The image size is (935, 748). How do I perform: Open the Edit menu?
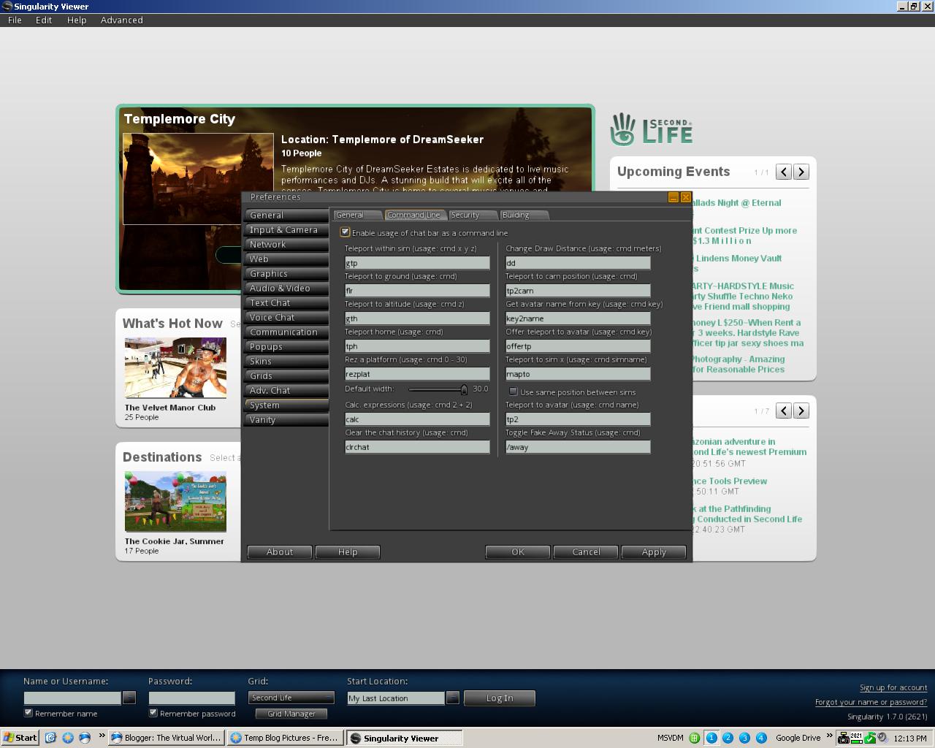[44, 20]
